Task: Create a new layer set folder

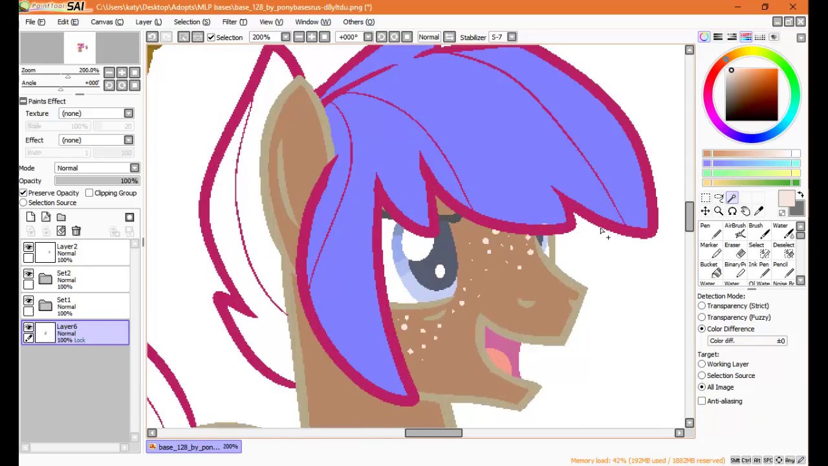Action: pos(61,217)
